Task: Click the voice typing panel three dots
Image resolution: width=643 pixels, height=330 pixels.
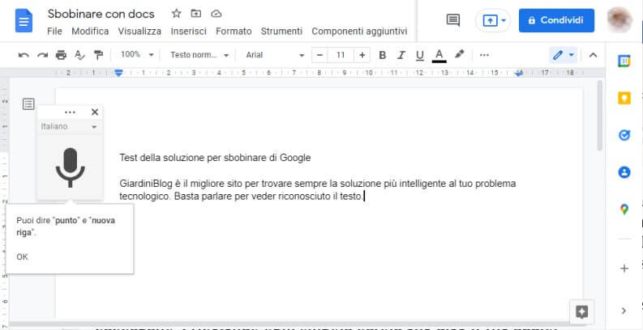Action: pos(70,112)
